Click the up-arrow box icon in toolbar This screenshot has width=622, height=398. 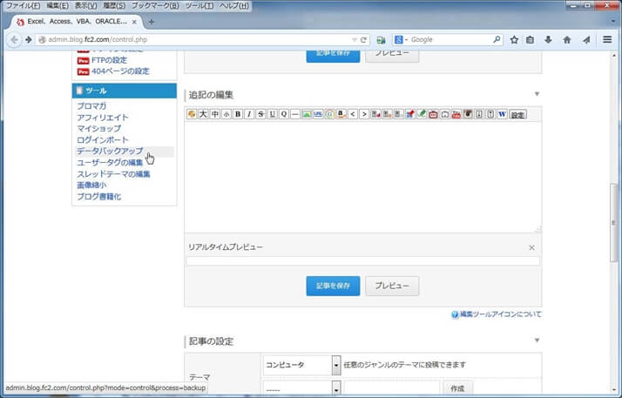tap(490, 114)
